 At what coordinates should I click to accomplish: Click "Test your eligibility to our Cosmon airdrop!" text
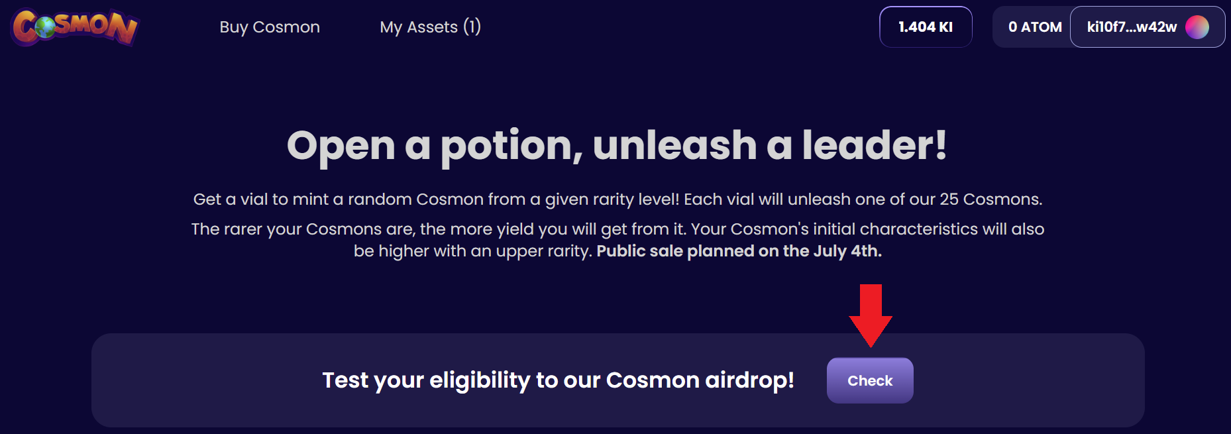pos(558,380)
